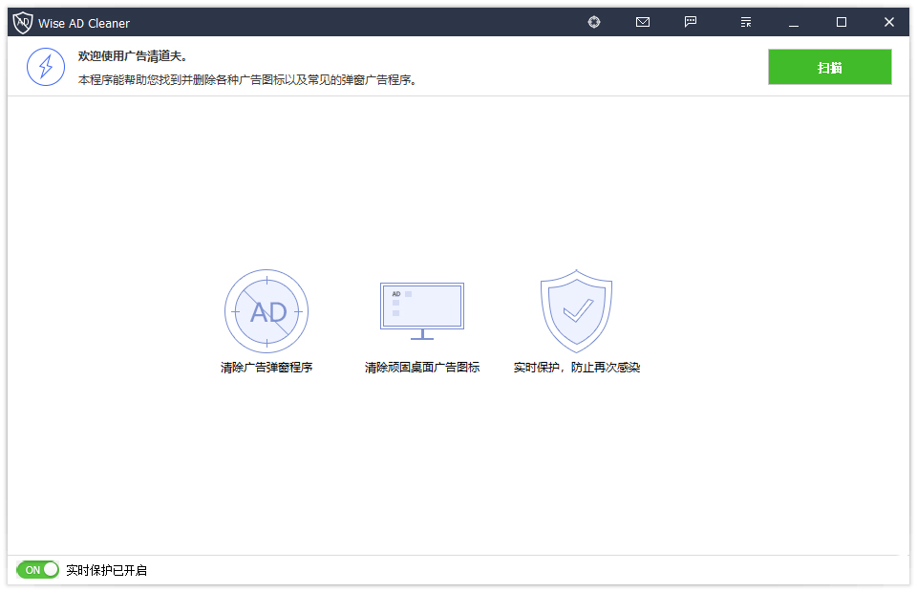Toggle the real-time protection ON switch
The image size is (917, 592).
pyautogui.click(x=38, y=570)
